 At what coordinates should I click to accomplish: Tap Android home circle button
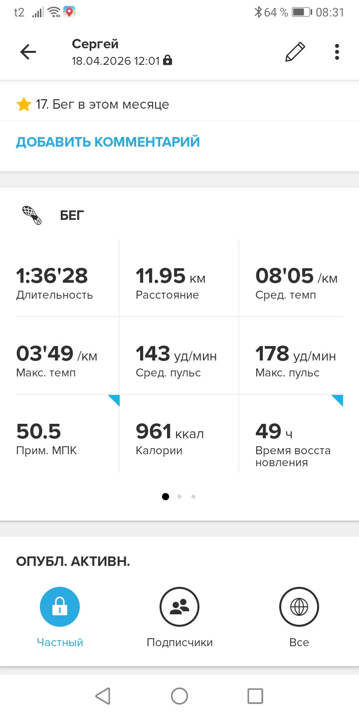179,696
